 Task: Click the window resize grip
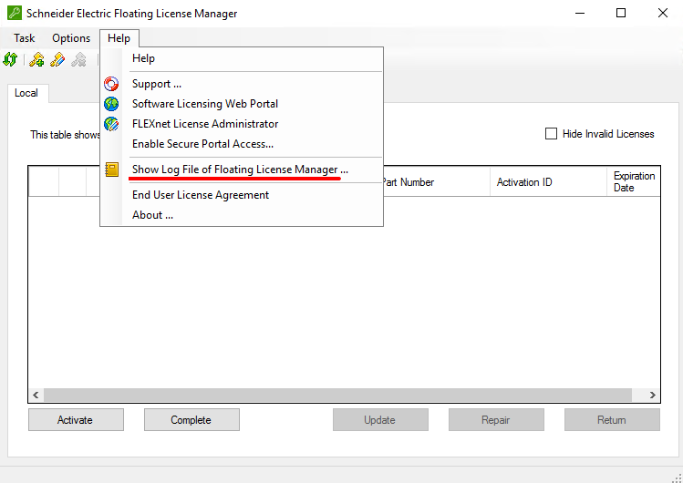[677, 477]
